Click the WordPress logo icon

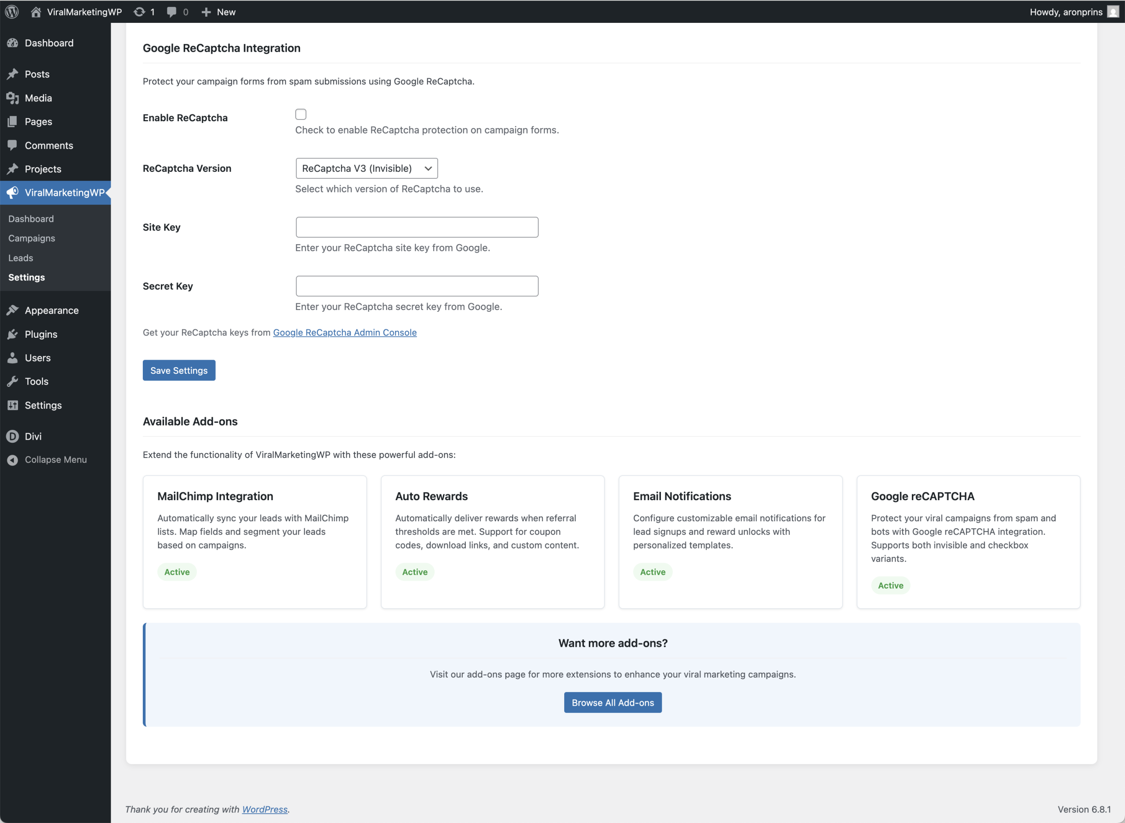tap(12, 11)
